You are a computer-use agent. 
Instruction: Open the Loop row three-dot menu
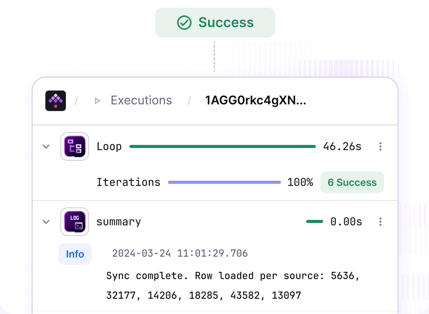[x=380, y=146]
